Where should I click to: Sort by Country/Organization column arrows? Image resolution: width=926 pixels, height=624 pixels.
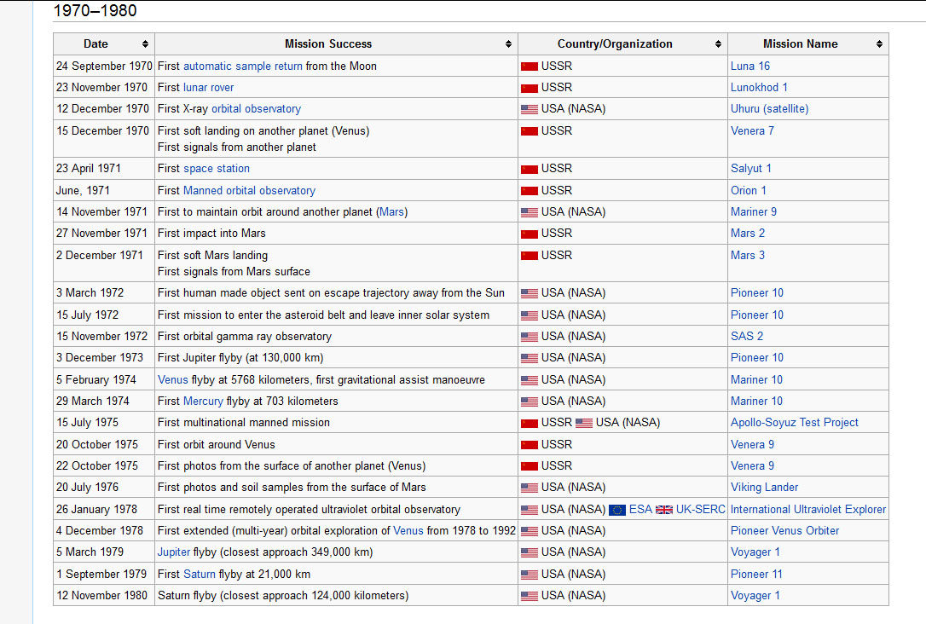(718, 44)
